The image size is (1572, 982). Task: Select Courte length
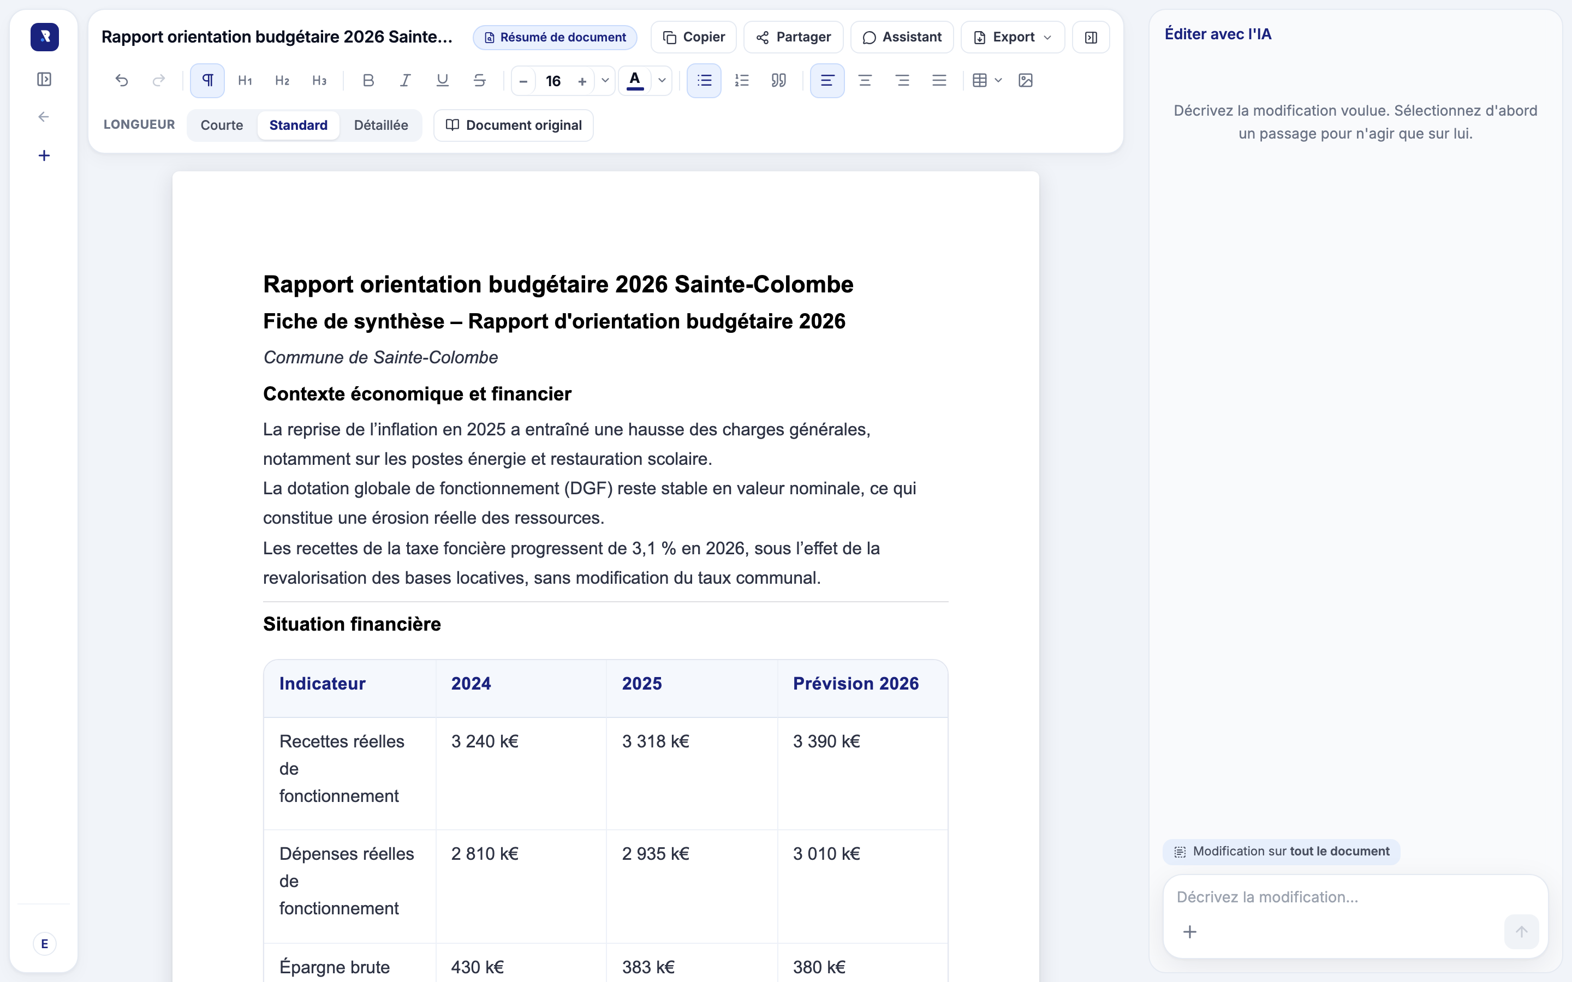pyautogui.click(x=222, y=125)
